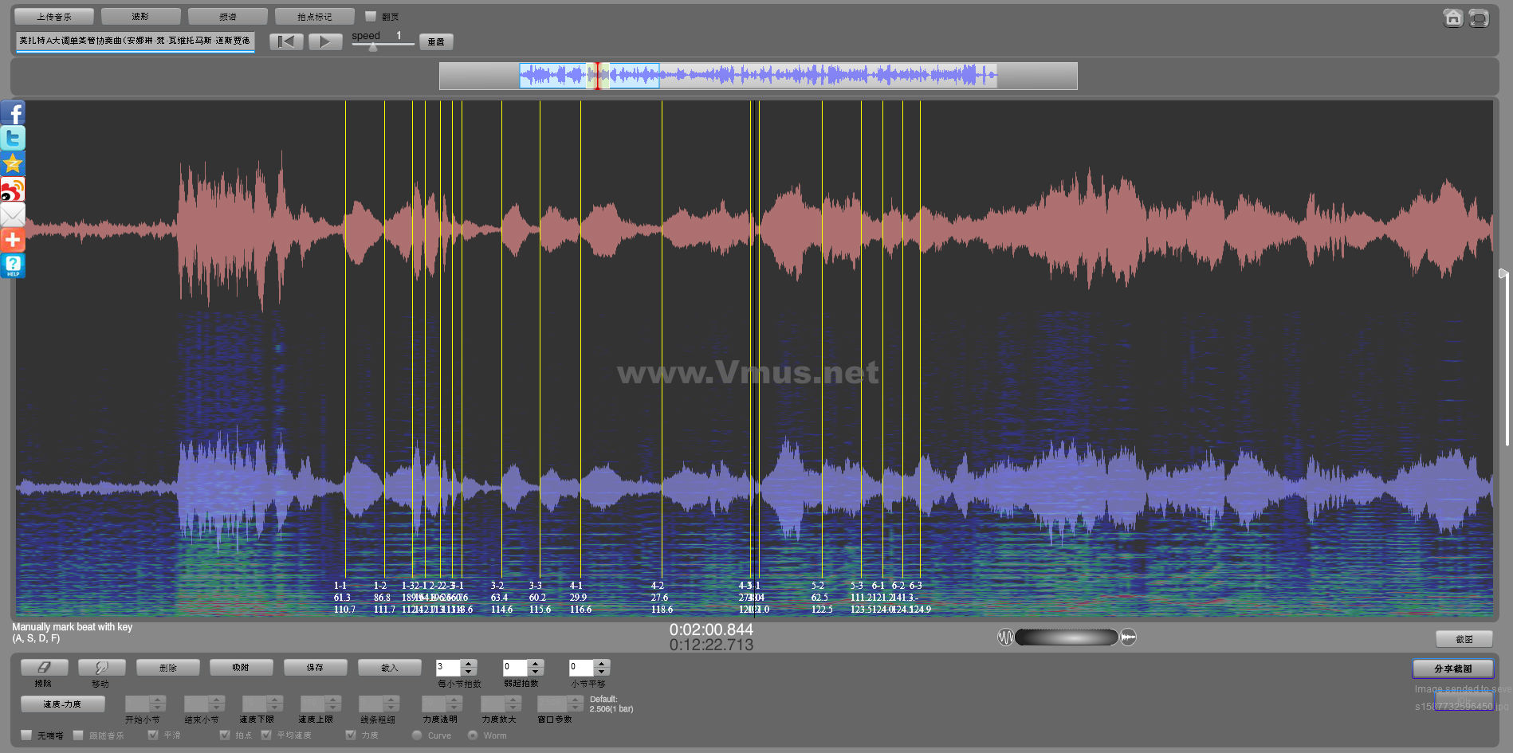Share via the Twitter sidebar icon

pyautogui.click(x=13, y=139)
